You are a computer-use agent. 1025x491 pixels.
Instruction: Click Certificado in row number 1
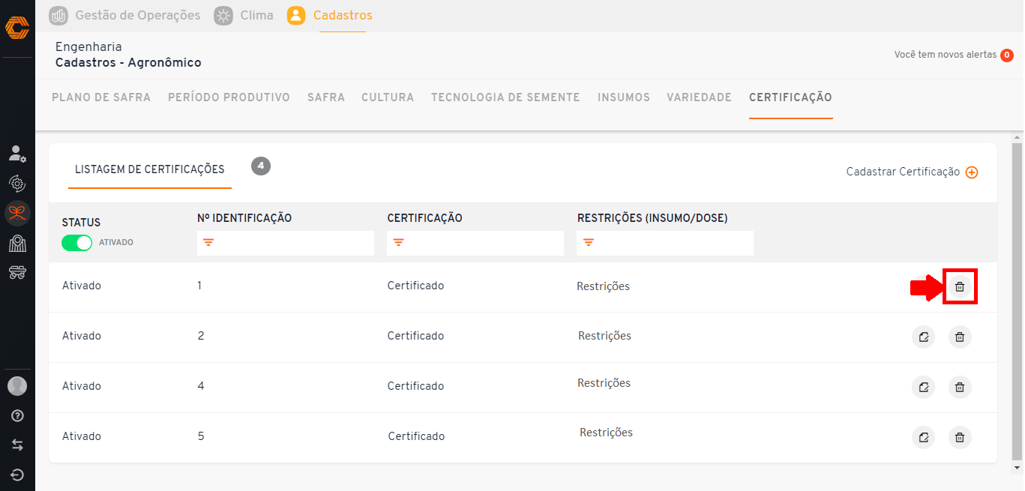pyautogui.click(x=415, y=286)
